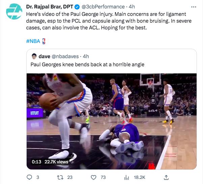Open the reply comment icon
This screenshot has height=184, width=203.
[x=29, y=177]
